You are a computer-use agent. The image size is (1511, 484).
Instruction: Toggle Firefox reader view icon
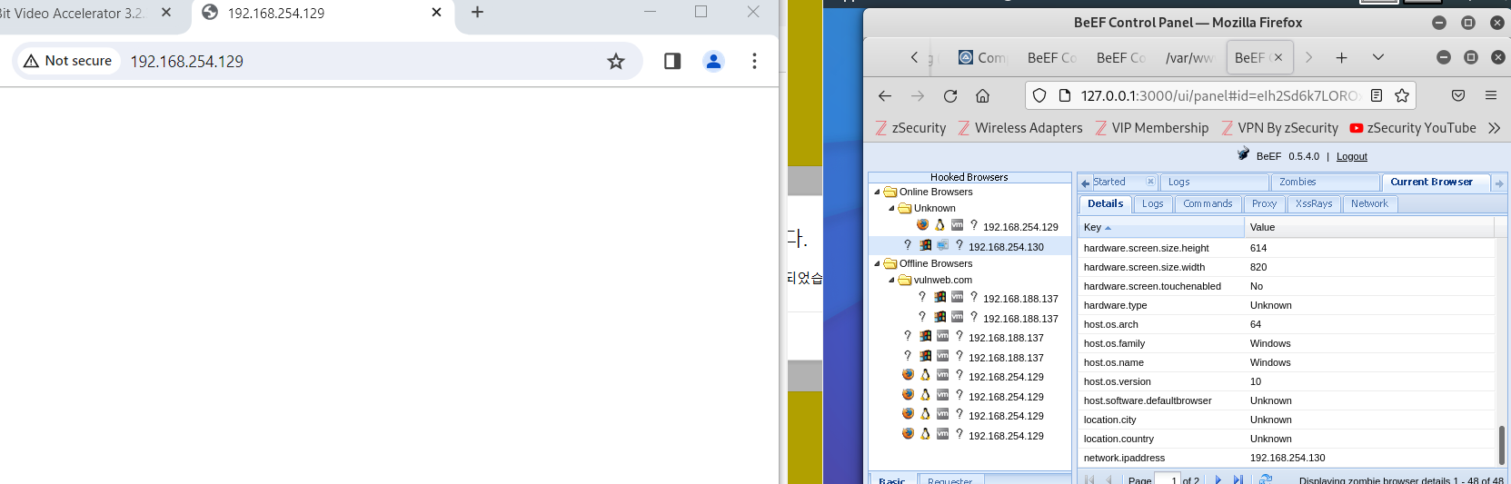[x=1377, y=95]
